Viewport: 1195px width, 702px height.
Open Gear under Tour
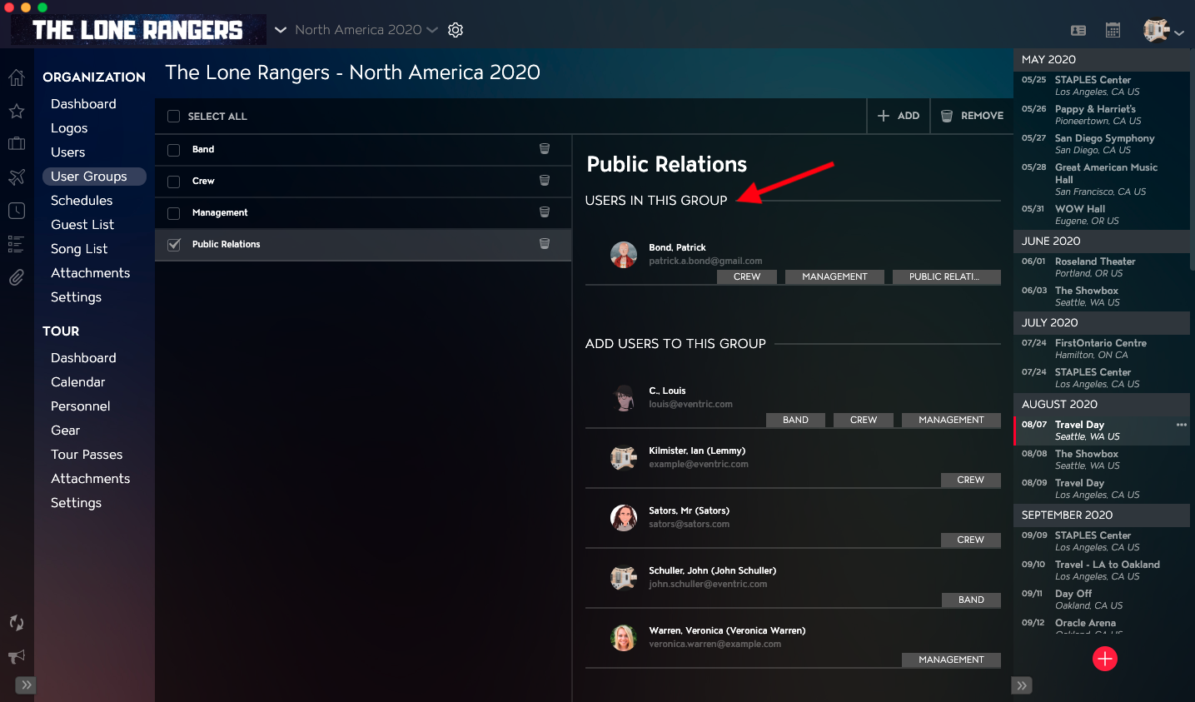pos(66,431)
